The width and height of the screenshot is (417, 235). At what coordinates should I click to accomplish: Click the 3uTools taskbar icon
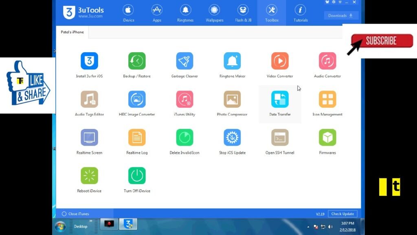click(128, 224)
